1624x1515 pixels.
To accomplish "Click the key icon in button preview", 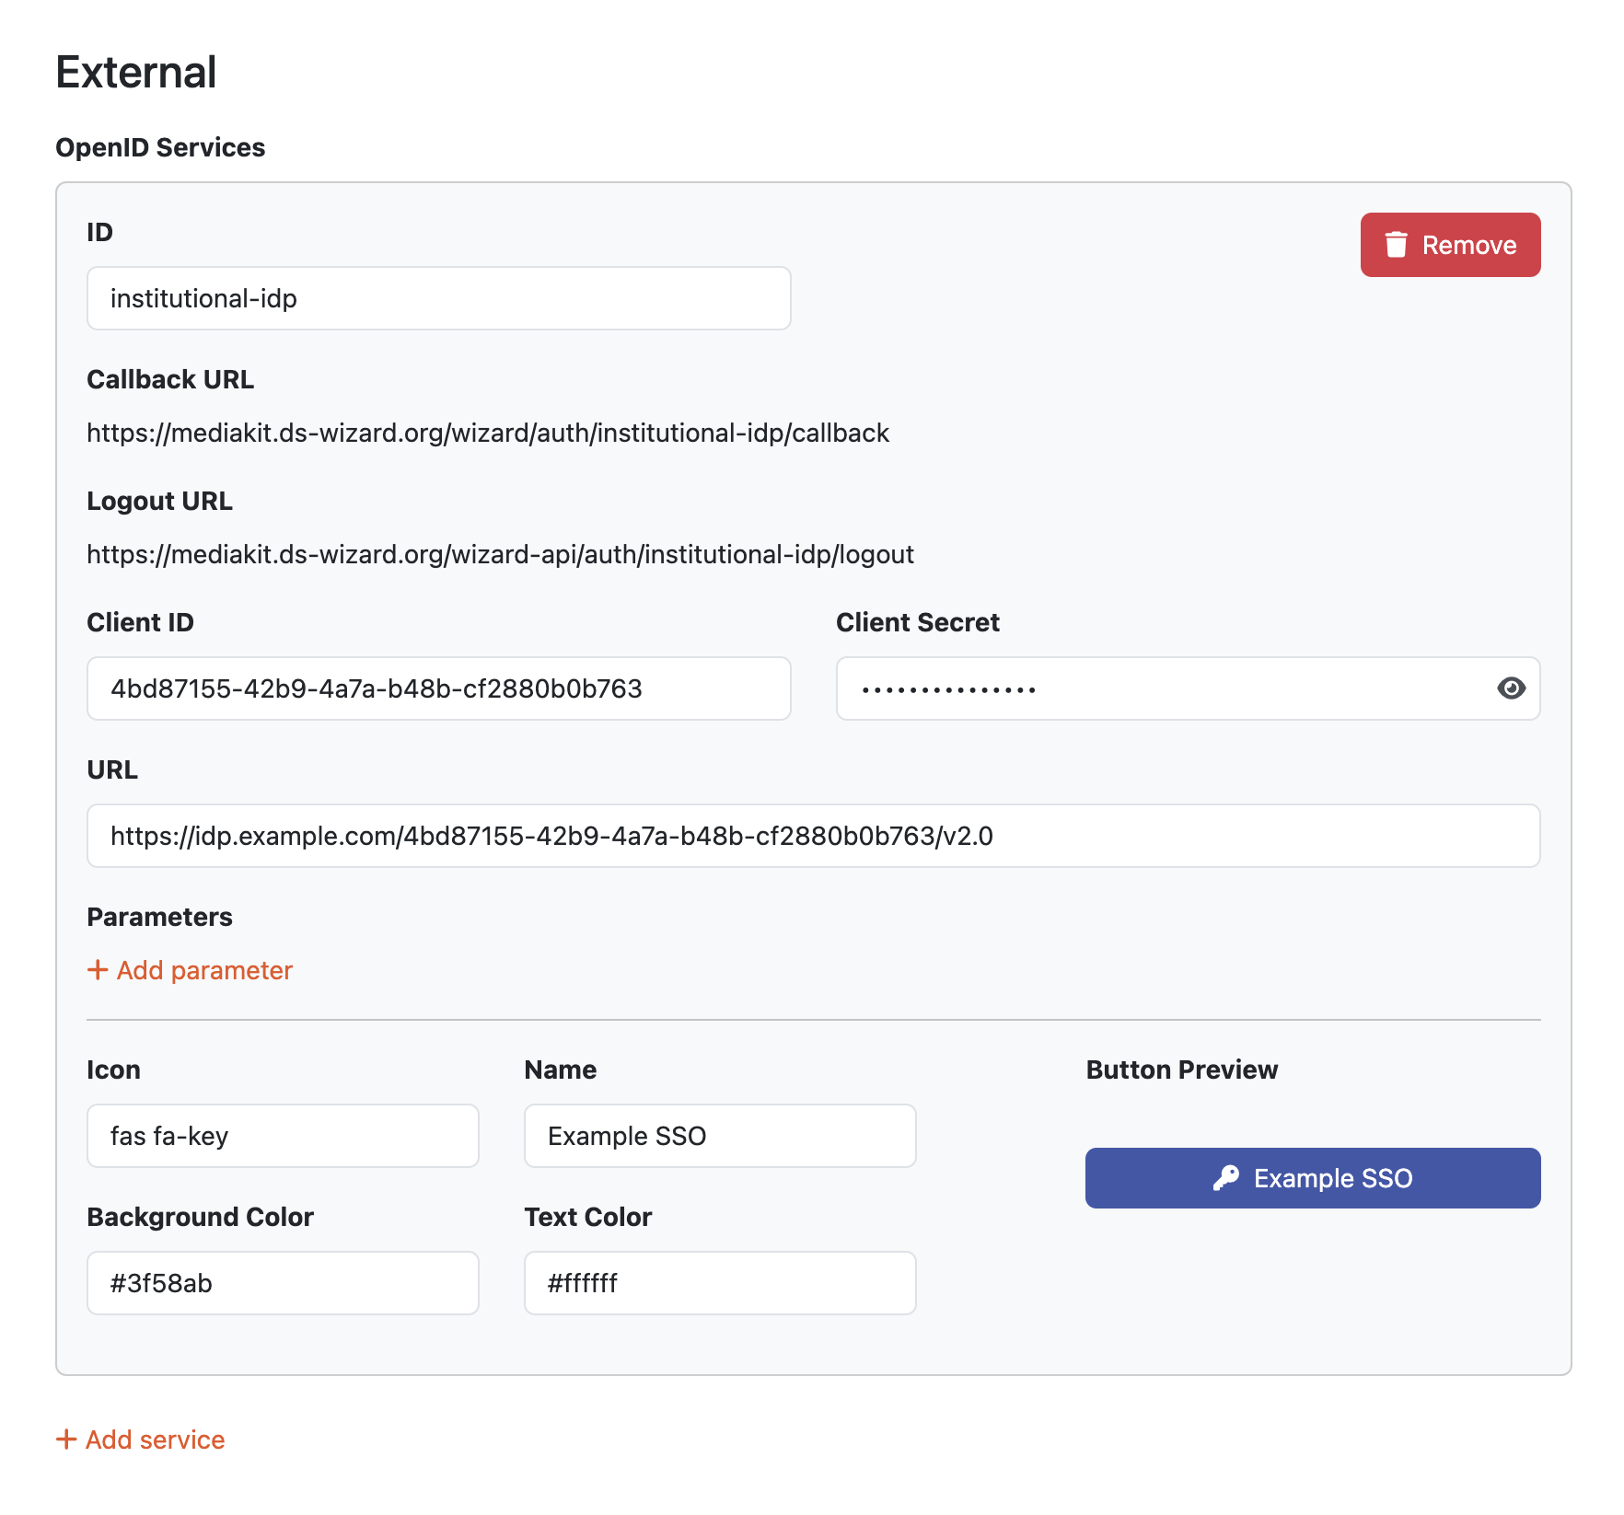I will point(1225,1178).
